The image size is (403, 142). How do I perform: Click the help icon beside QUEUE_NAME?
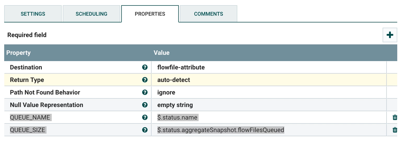tap(145, 117)
